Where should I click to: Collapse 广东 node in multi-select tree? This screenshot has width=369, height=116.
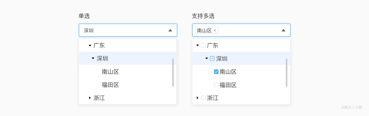(197, 46)
